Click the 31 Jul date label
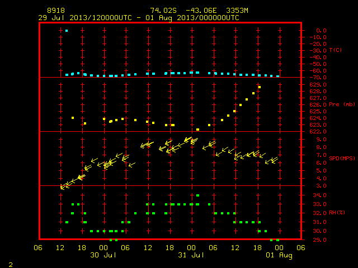358x268 pixels. coord(191,255)
